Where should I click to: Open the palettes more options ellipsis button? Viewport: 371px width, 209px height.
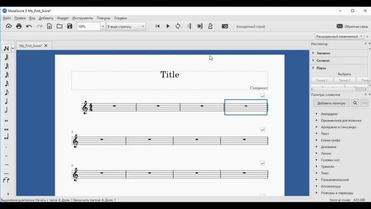coord(364,103)
